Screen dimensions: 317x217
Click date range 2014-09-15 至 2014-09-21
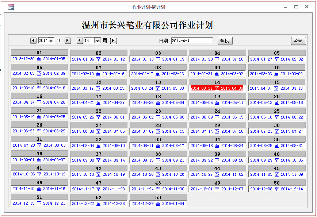158,160
